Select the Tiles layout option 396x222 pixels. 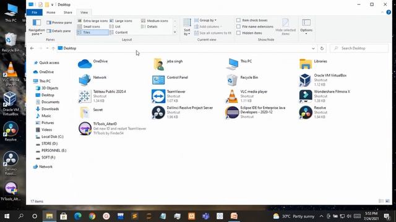point(92,32)
